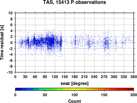Click the x-axis tick label '120'

(55, 77)
